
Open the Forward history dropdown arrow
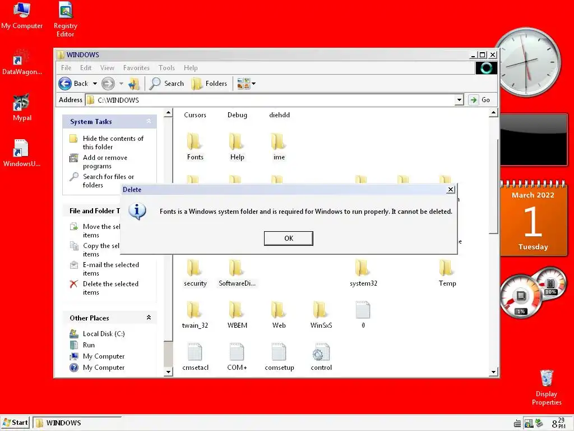121,84
